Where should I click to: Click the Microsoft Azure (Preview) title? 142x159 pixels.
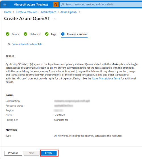31,5
